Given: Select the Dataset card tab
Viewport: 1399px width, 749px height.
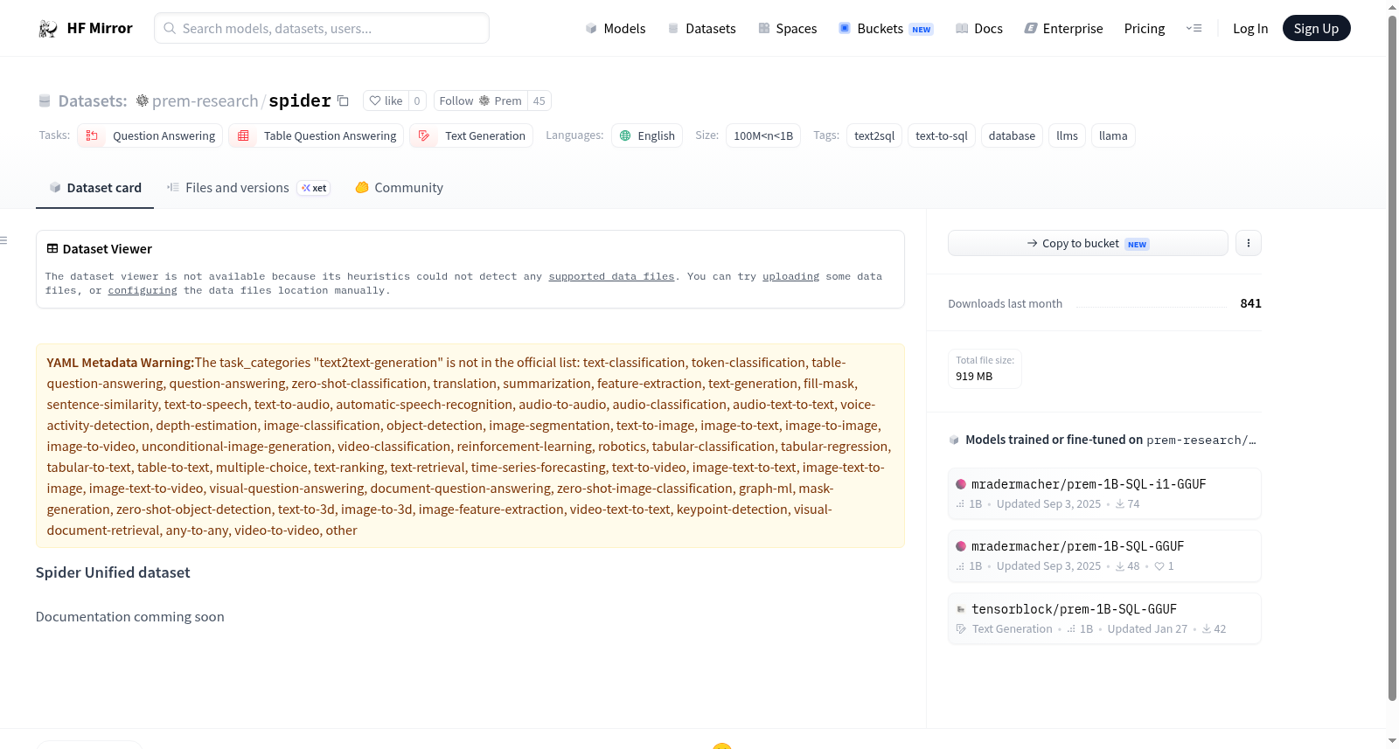Looking at the screenshot, I should [94, 188].
